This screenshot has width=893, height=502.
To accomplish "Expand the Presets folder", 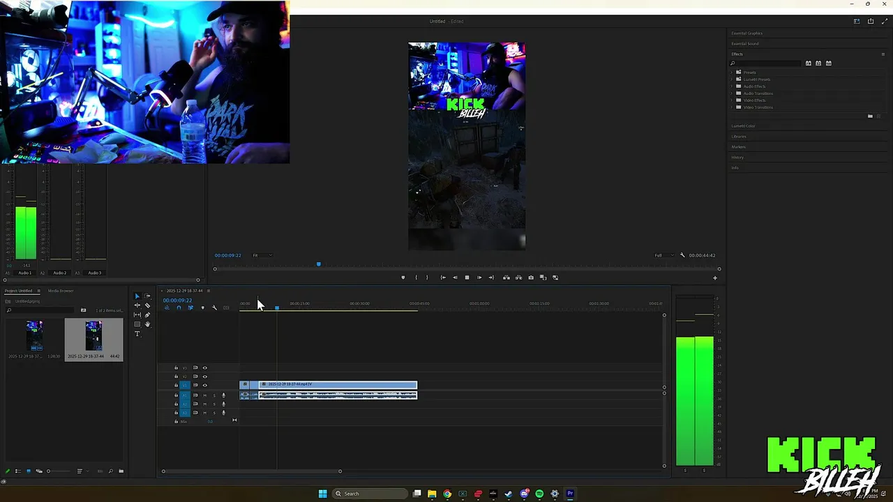I will coord(731,73).
